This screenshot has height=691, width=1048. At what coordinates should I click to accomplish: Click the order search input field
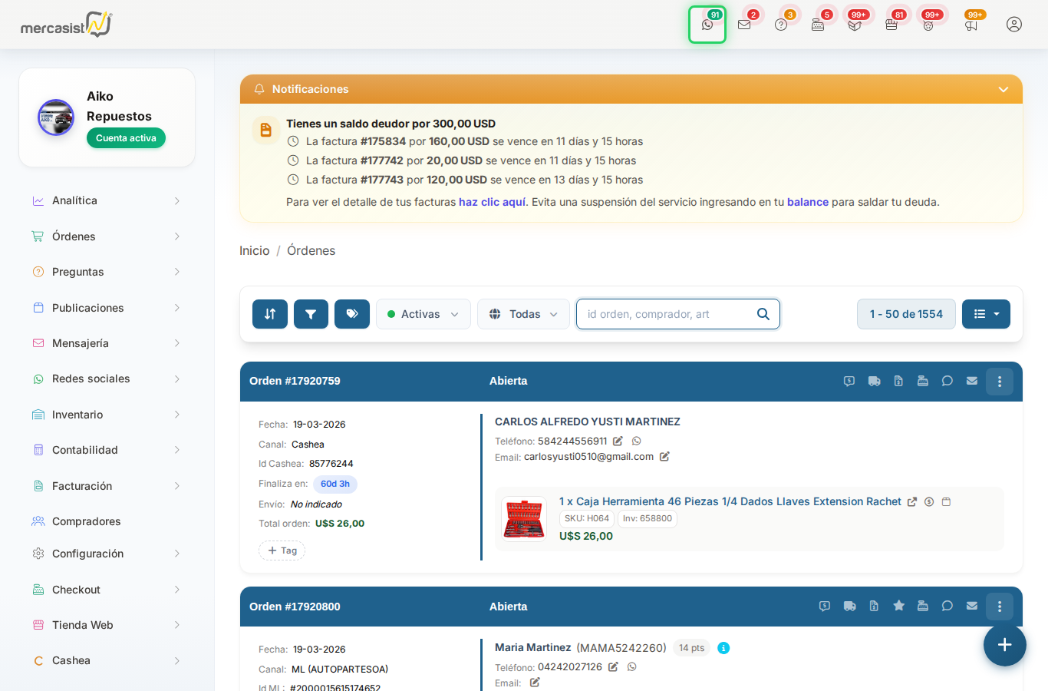pyautogui.click(x=666, y=314)
